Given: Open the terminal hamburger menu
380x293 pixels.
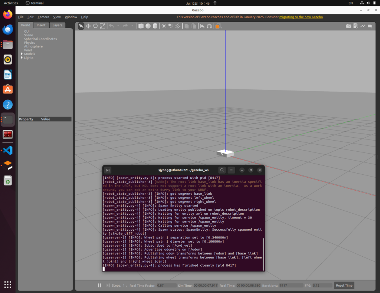Looking at the screenshot, I should [x=231, y=170].
